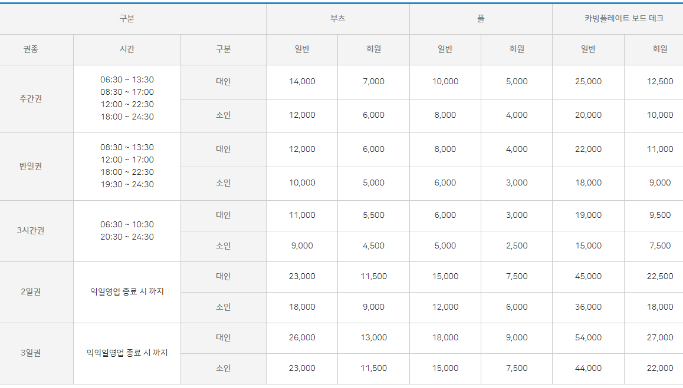Image resolution: width=683 pixels, height=388 pixels.
Task: Click the 2,500 member pole price
Action: 517,246
